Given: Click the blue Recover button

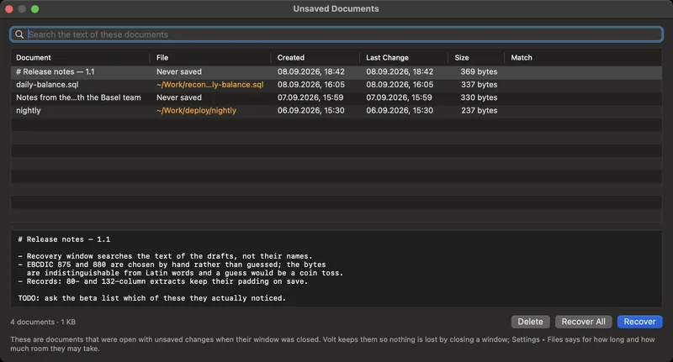Looking at the screenshot, I should point(639,322).
